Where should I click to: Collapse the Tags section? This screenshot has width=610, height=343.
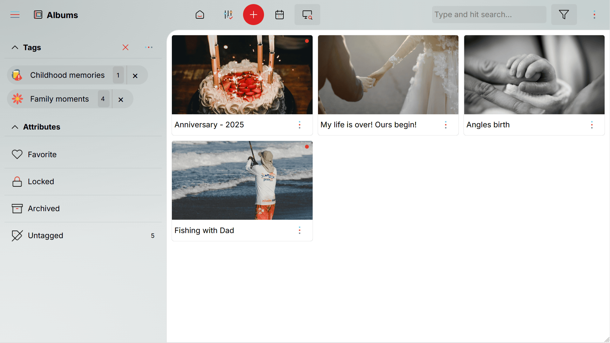point(15,47)
